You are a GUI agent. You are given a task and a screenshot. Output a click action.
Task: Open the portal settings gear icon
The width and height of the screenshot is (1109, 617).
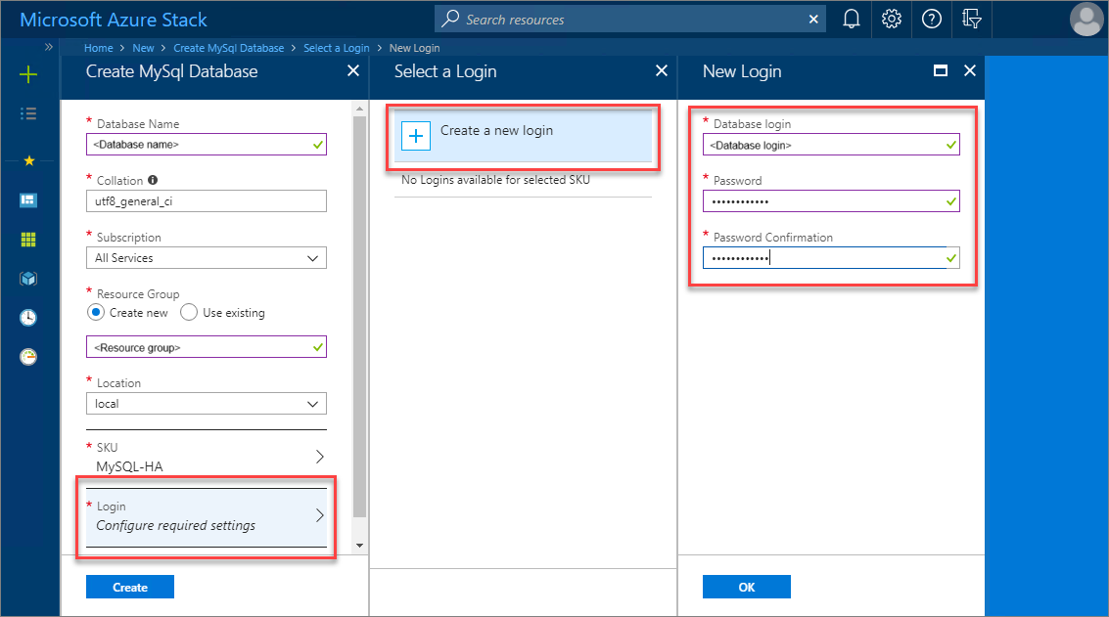point(891,19)
